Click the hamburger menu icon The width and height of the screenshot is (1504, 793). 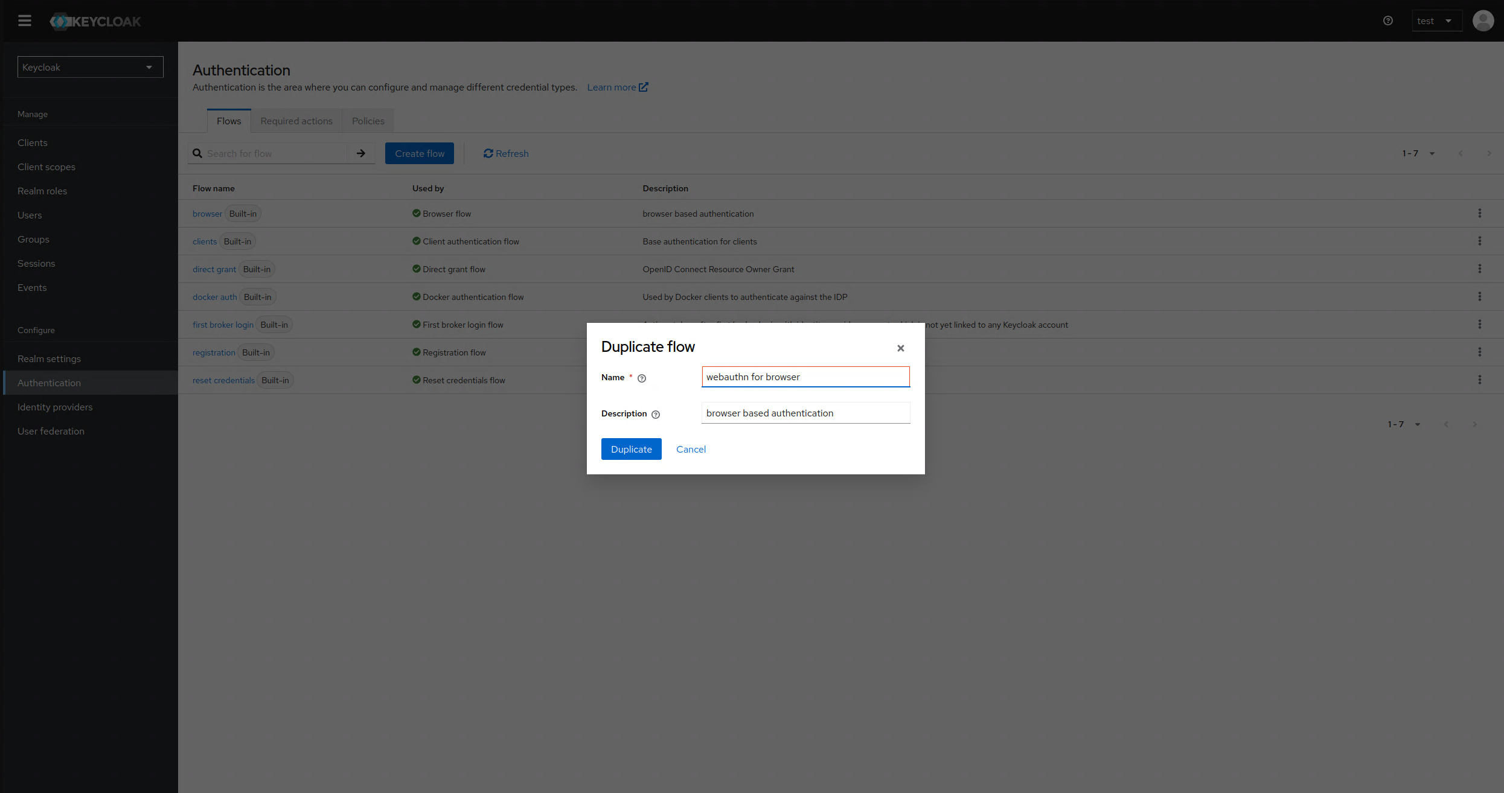pos(25,21)
